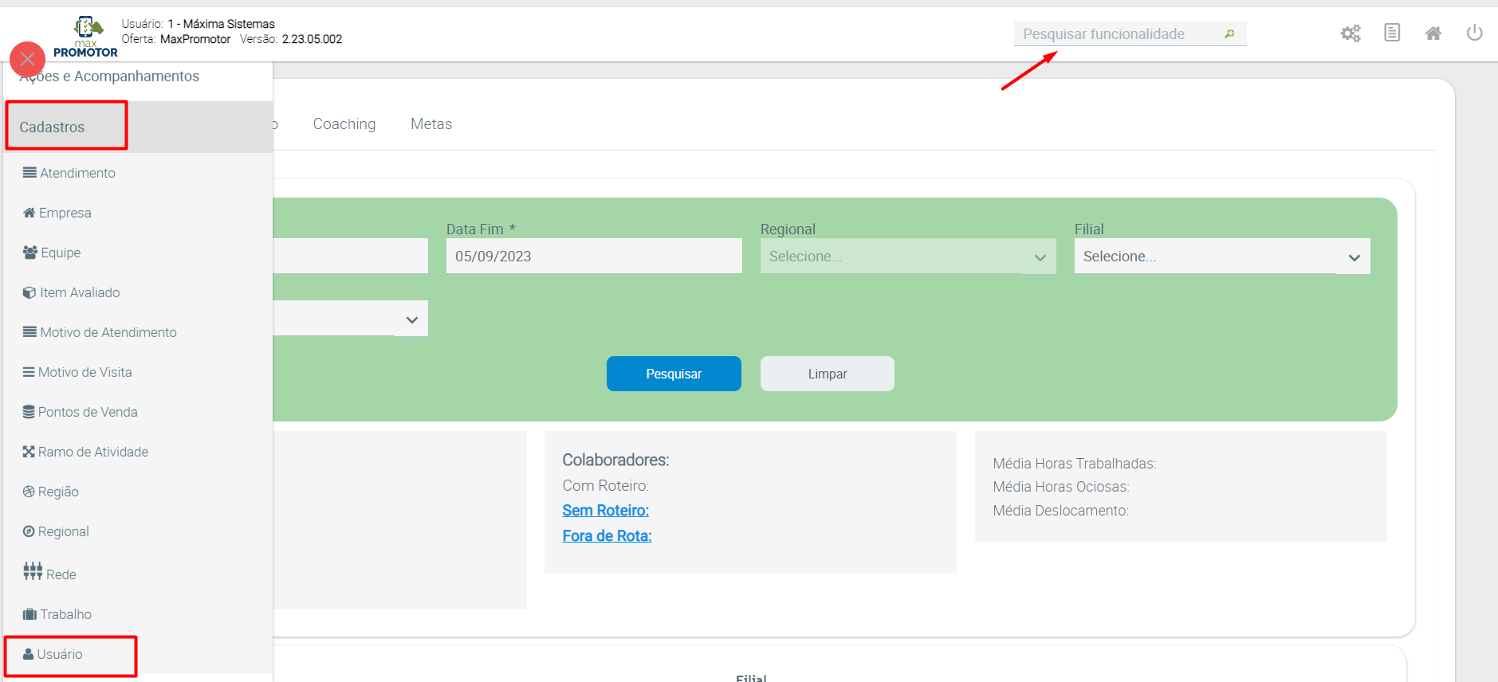Open the Empresa menu entry
Image resolution: width=1498 pixels, height=682 pixels.
(65, 213)
